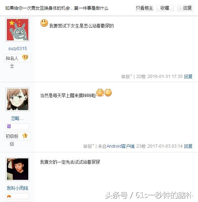Click the speech bubble icon in 回复 button
The image size is (198, 202).
pos(180,8)
